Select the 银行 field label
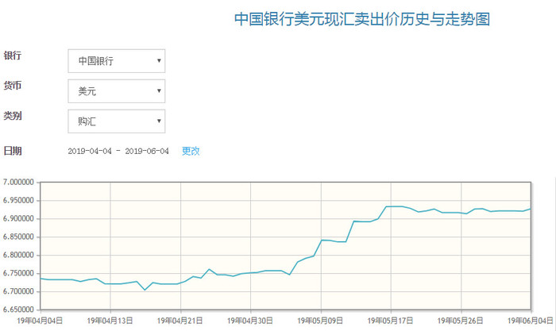 pos(13,56)
